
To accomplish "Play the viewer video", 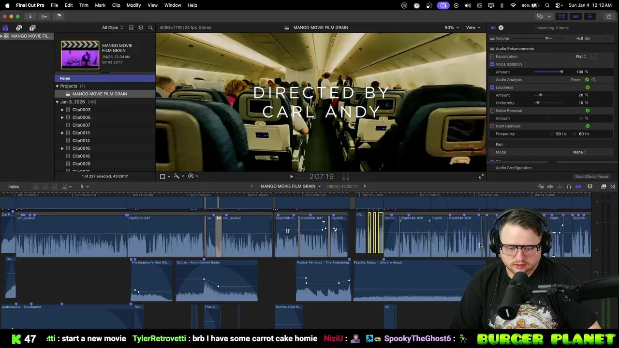I will pos(291,176).
